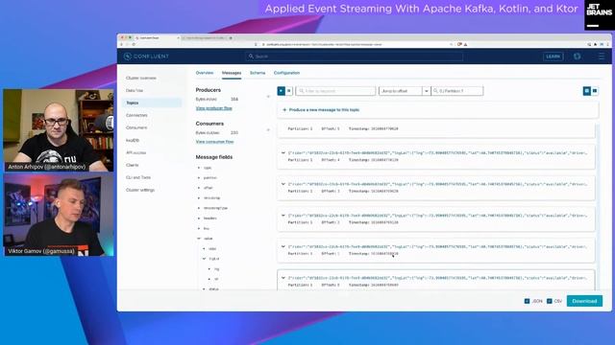Expand the message with Offset 0

283,278
